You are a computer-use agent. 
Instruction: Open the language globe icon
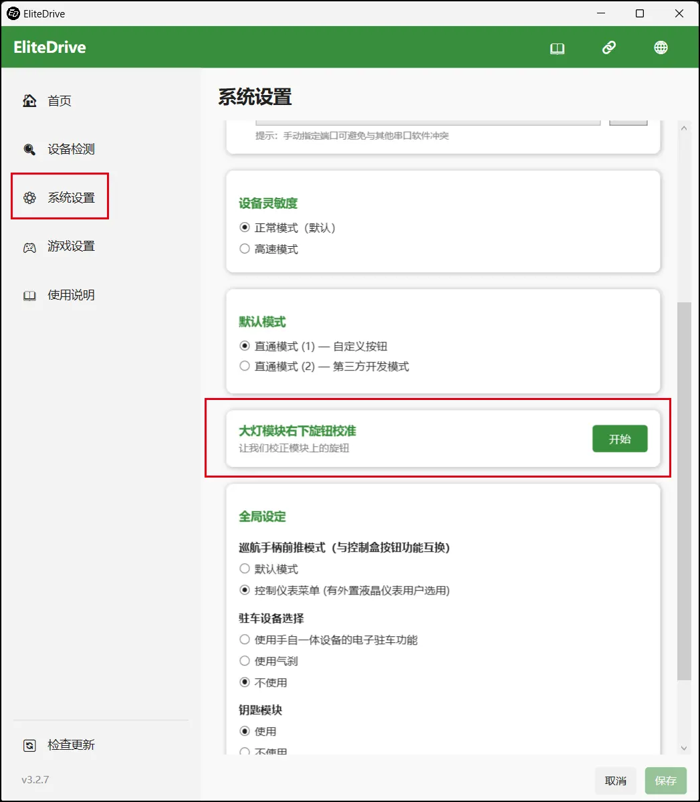tap(661, 47)
